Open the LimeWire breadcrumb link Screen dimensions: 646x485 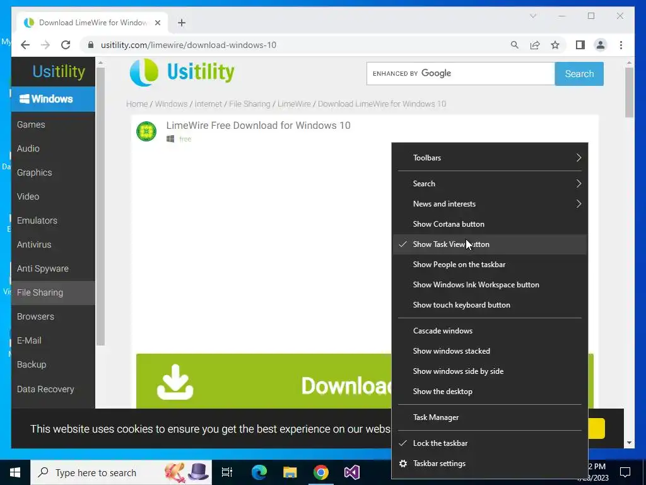[x=294, y=104]
